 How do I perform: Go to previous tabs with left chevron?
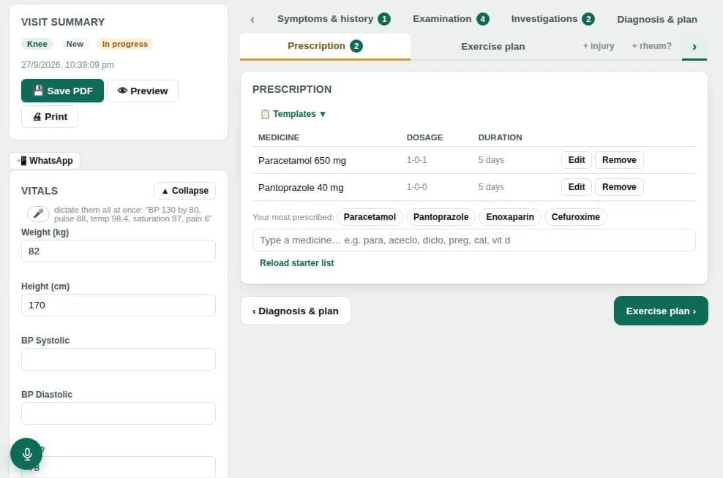252,19
